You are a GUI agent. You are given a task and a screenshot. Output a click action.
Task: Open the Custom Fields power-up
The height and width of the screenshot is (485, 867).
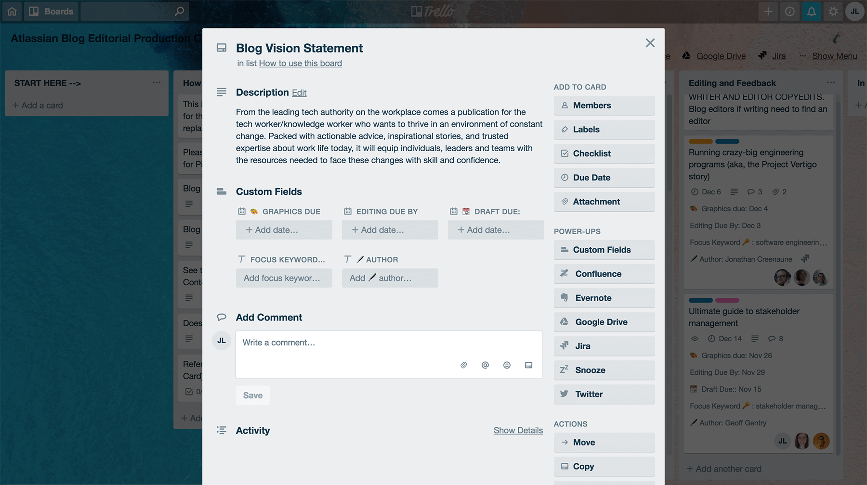604,250
